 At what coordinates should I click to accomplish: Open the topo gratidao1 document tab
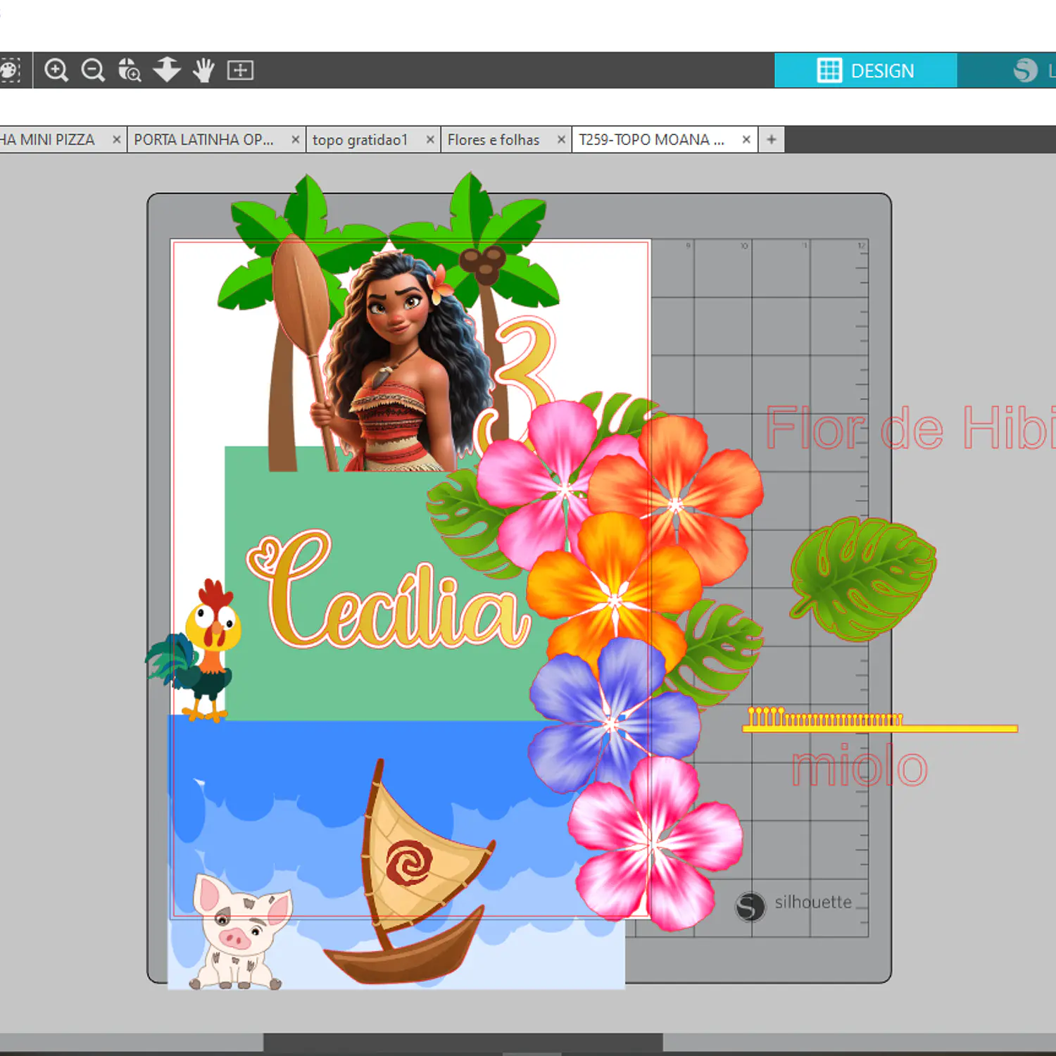point(360,139)
